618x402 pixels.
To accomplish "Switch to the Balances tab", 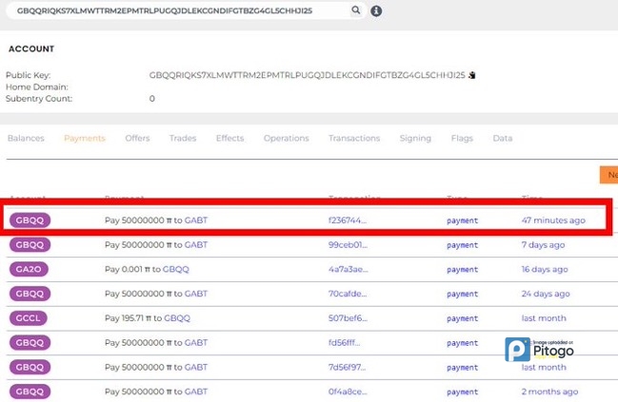I will tap(26, 139).
